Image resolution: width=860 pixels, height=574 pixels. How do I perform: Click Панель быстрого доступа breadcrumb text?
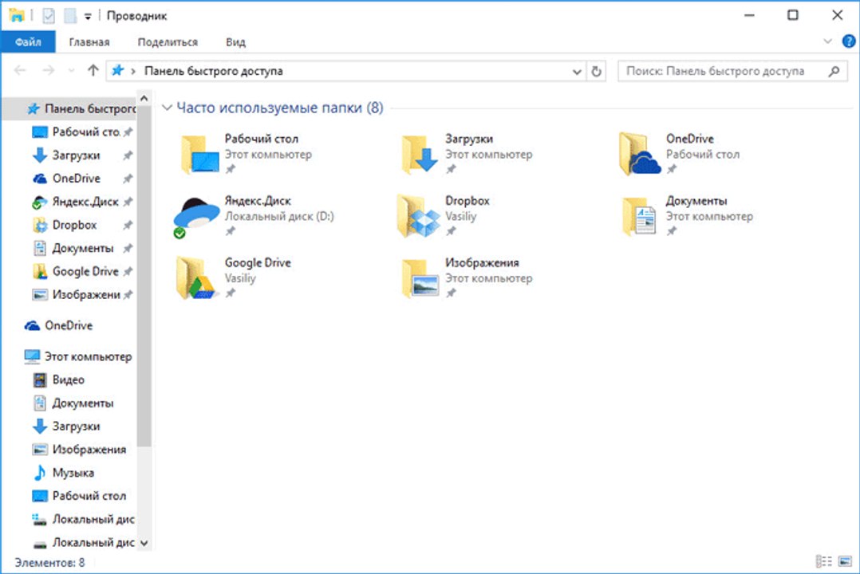click(213, 71)
